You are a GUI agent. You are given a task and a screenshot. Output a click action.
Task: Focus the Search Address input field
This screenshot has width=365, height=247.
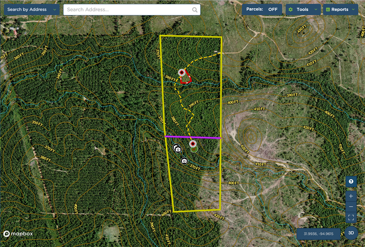(128, 9)
